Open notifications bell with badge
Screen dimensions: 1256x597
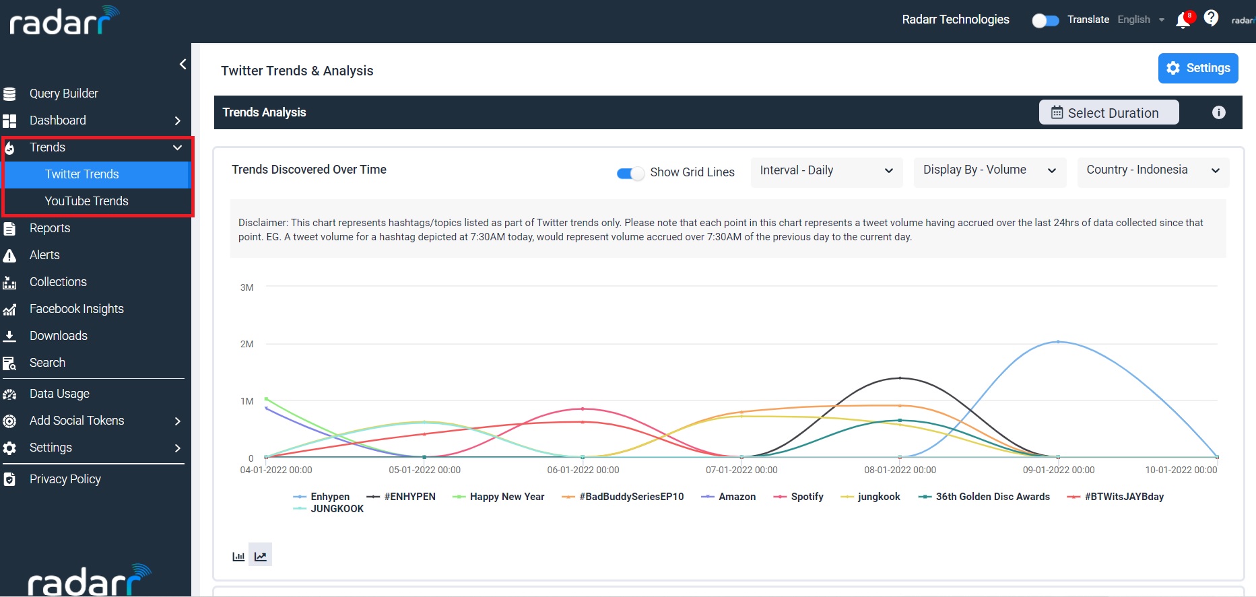tap(1184, 20)
